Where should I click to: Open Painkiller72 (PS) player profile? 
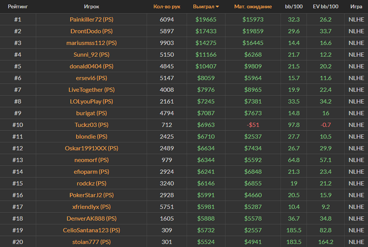pos(91,19)
